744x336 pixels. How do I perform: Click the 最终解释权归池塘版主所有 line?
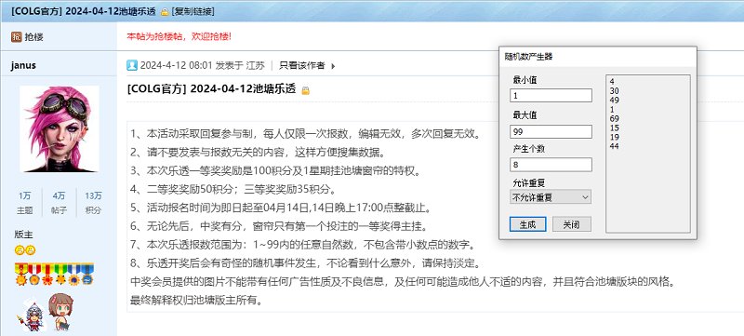point(196,301)
